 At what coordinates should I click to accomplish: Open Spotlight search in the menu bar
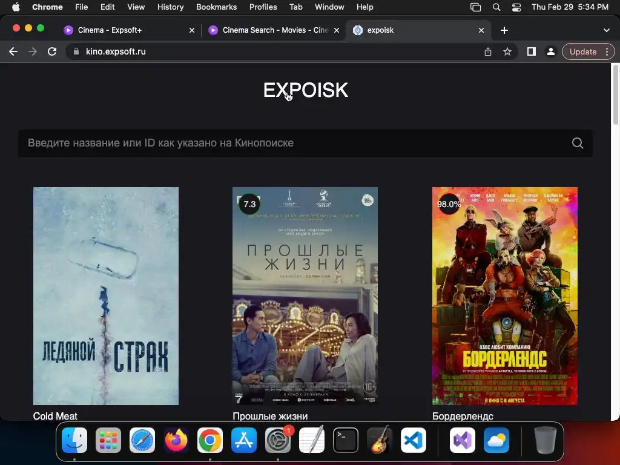(496, 7)
